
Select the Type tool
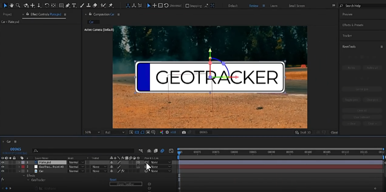coord(74,5)
